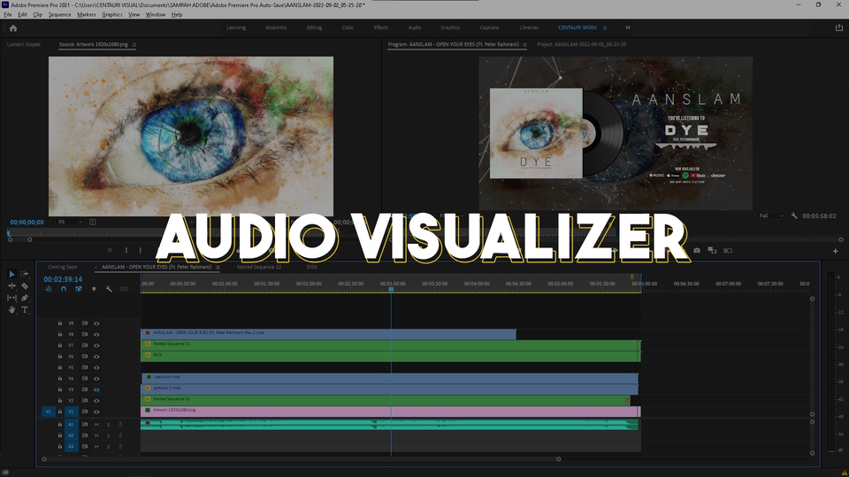Click the timeline timecode 00:02:59:14

pos(63,280)
